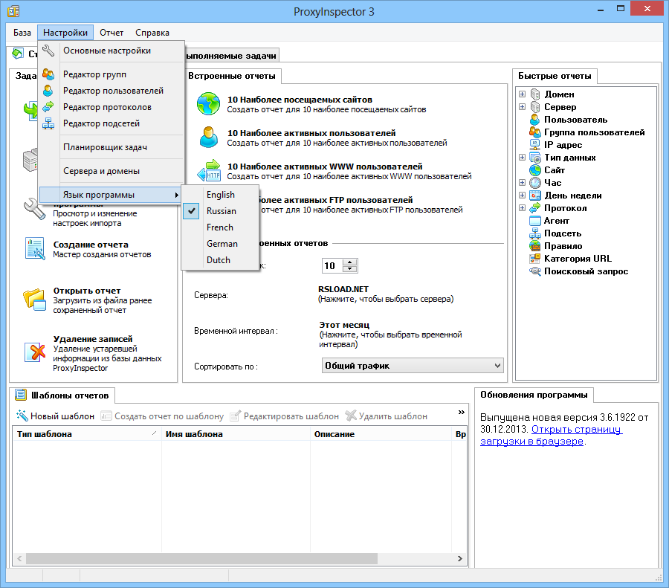Select Поисковый запрос quick report item
669x588 pixels.
[x=586, y=271]
